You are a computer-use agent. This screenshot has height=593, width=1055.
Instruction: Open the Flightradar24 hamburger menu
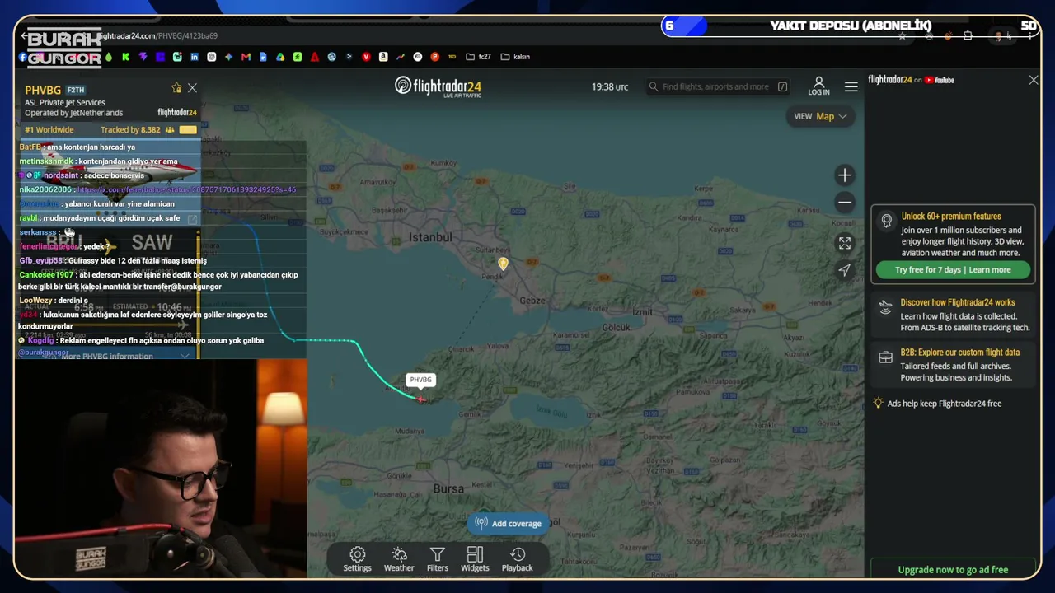(x=851, y=86)
